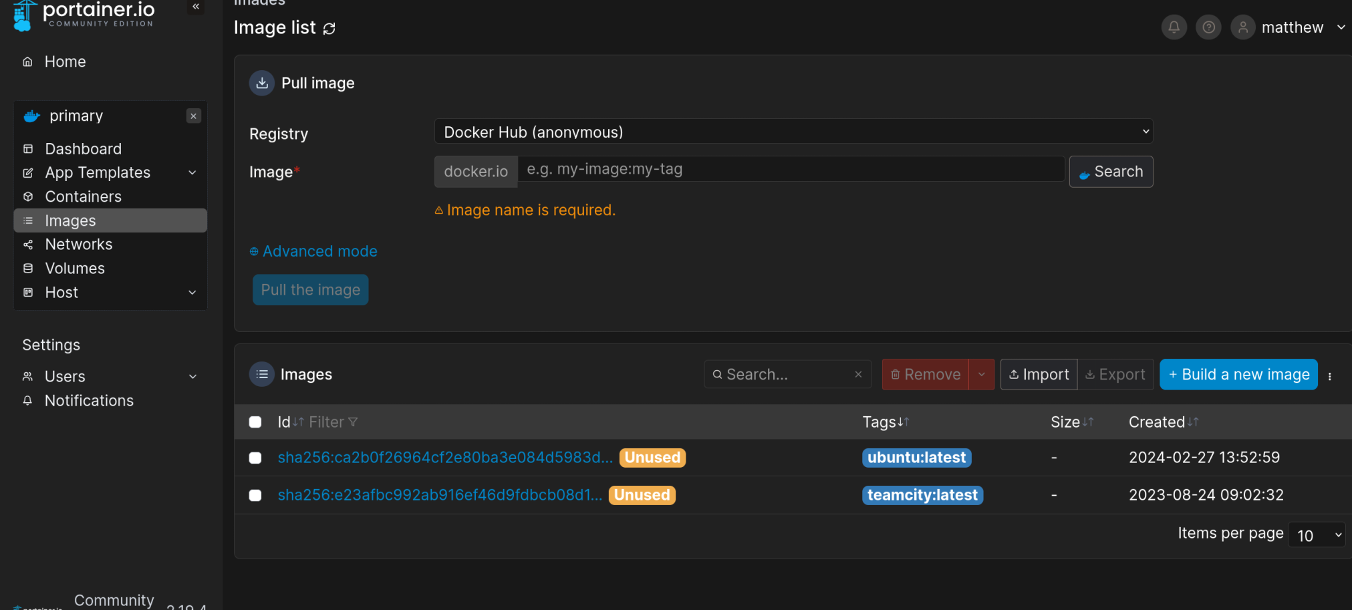The height and width of the screenshot is (610, 1352).
Task: Click Unused badge on teamcity image row
Action: click(642, 495)
